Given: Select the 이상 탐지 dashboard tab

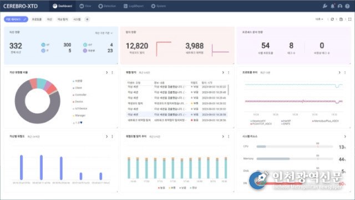Looking at the screenshot, I should (63, 19).
